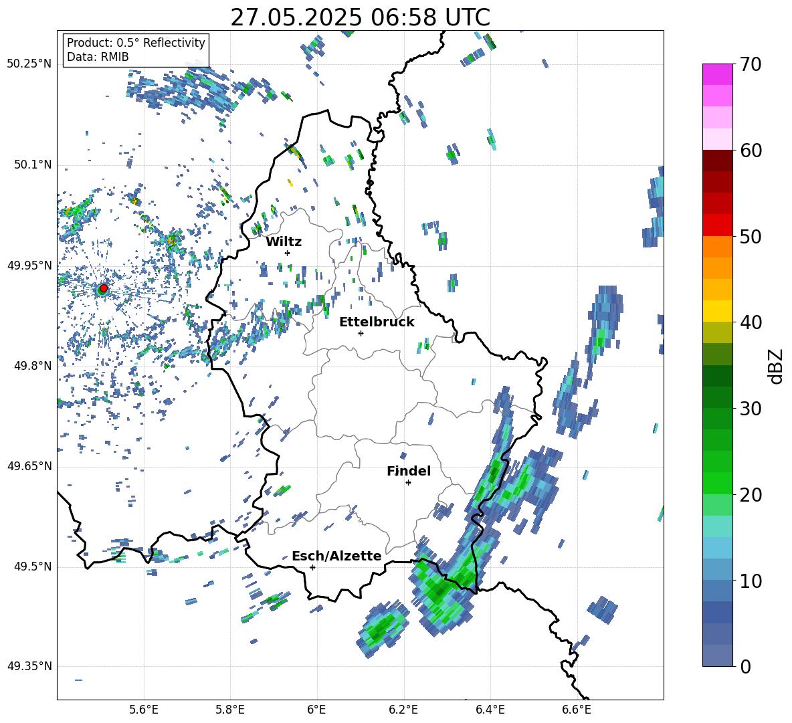Click the 5.8°E longitude label

(230, 710)
